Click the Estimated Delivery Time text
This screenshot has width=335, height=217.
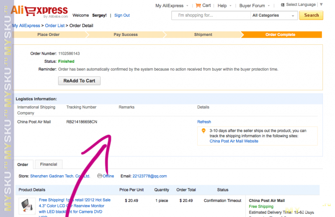281,212
